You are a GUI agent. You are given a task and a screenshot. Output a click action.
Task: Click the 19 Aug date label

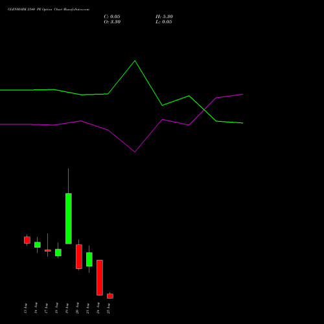[x=67, y=308]
